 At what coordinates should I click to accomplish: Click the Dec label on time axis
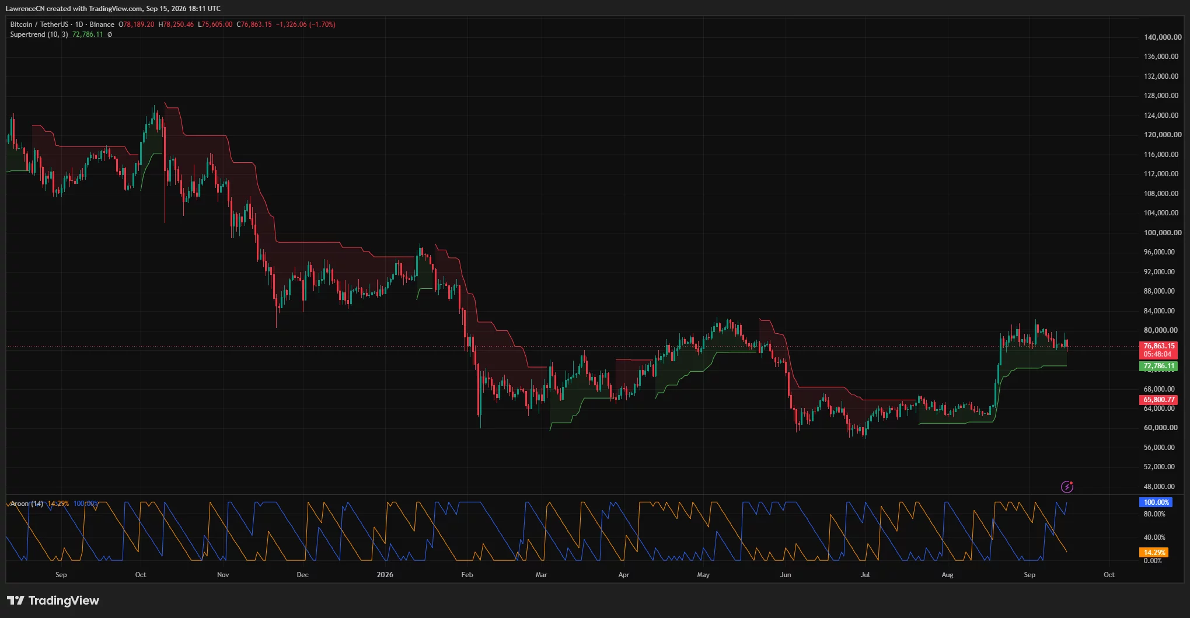302,575
